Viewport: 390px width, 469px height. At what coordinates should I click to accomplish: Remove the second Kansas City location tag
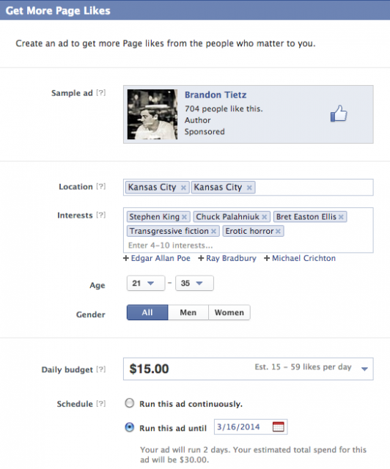point(249,188)
